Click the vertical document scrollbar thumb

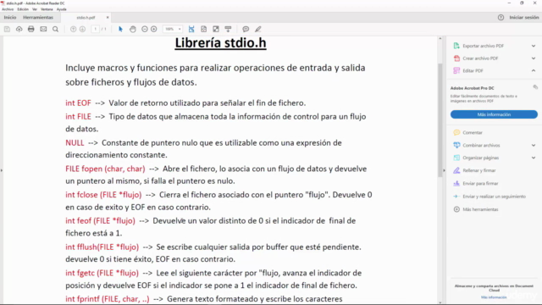(440, 120)
